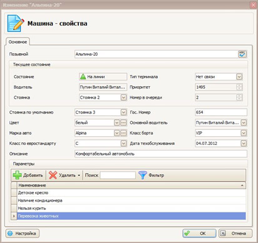Viewport: 258px width, 243px height.
Task: Open the Цвет dropdown arrow
Action: (117, 122)
